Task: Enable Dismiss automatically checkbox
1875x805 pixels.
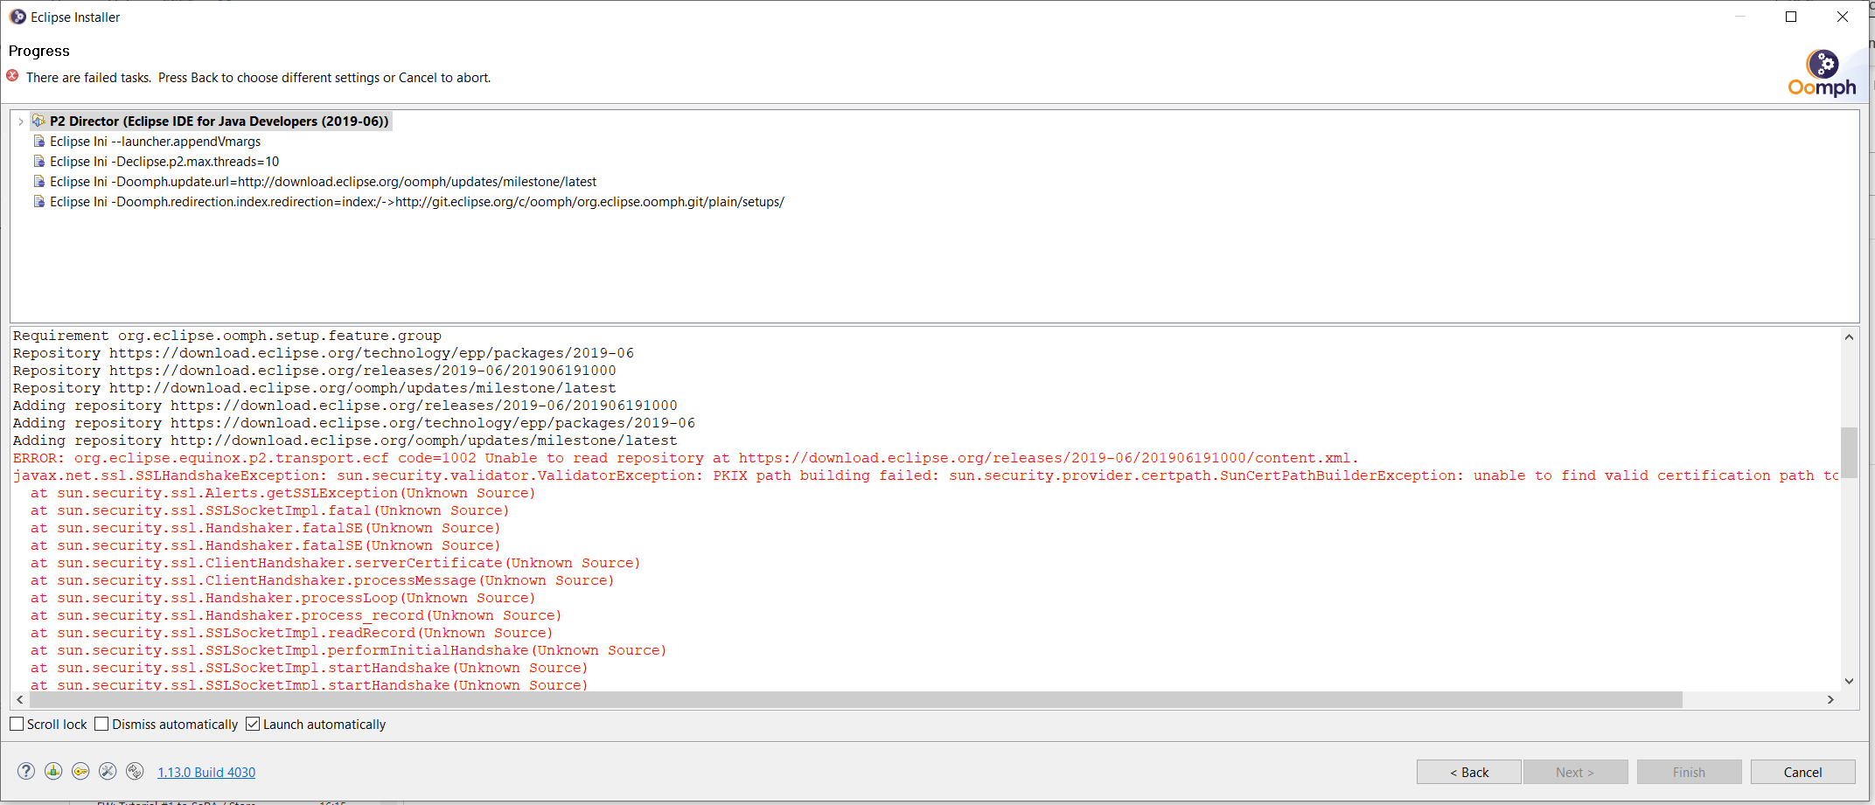Action: point(101,724)
